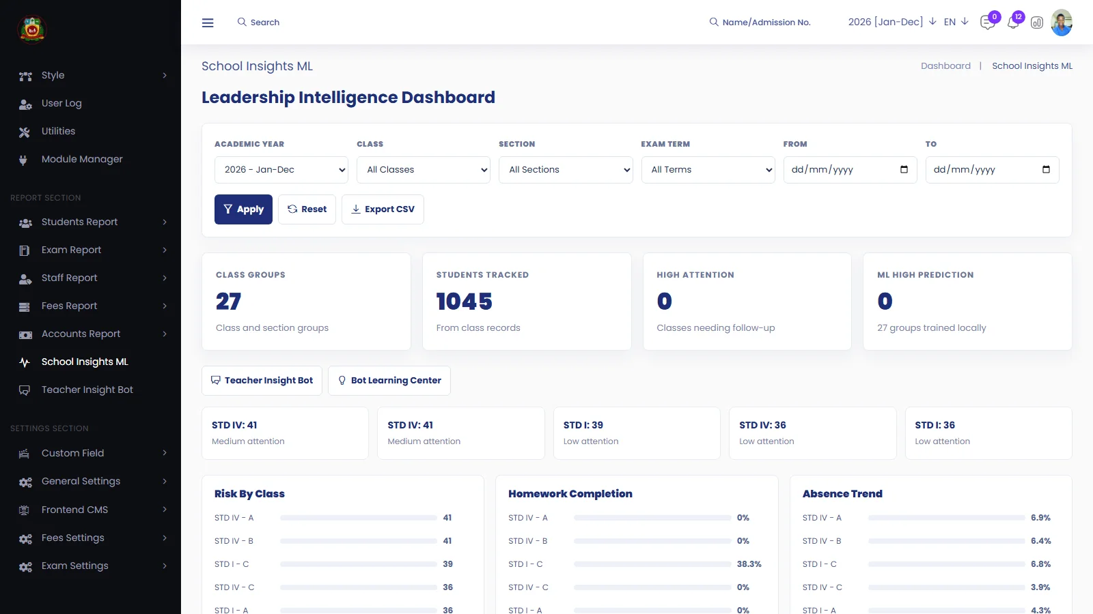Open the Teacher Insight Bot button
1093x614 pixels.
(x=262, y=381)
